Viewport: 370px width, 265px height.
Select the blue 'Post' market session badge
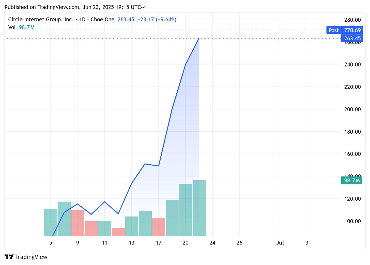[333, 30]
